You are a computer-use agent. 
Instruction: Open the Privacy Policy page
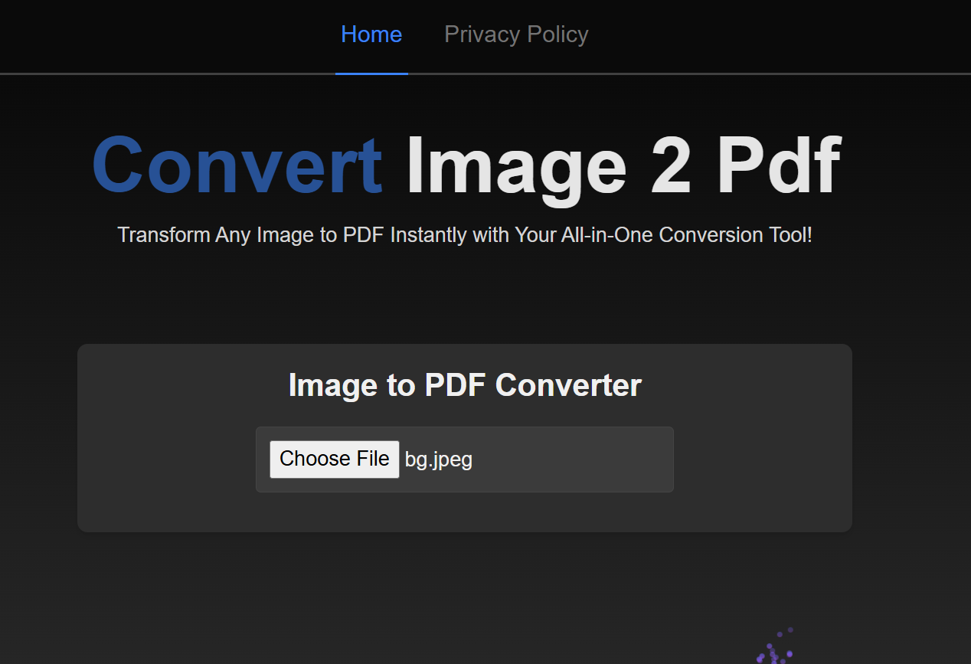coord(515,34)
